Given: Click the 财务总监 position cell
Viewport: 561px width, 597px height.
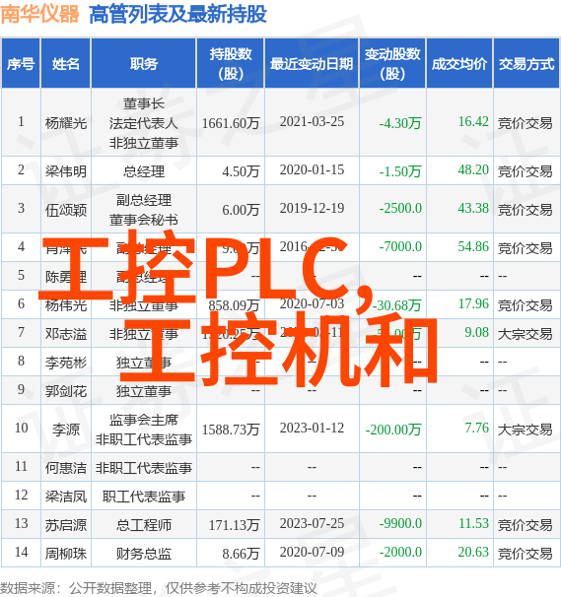Looking at the screenshot, I should (144, 554).
